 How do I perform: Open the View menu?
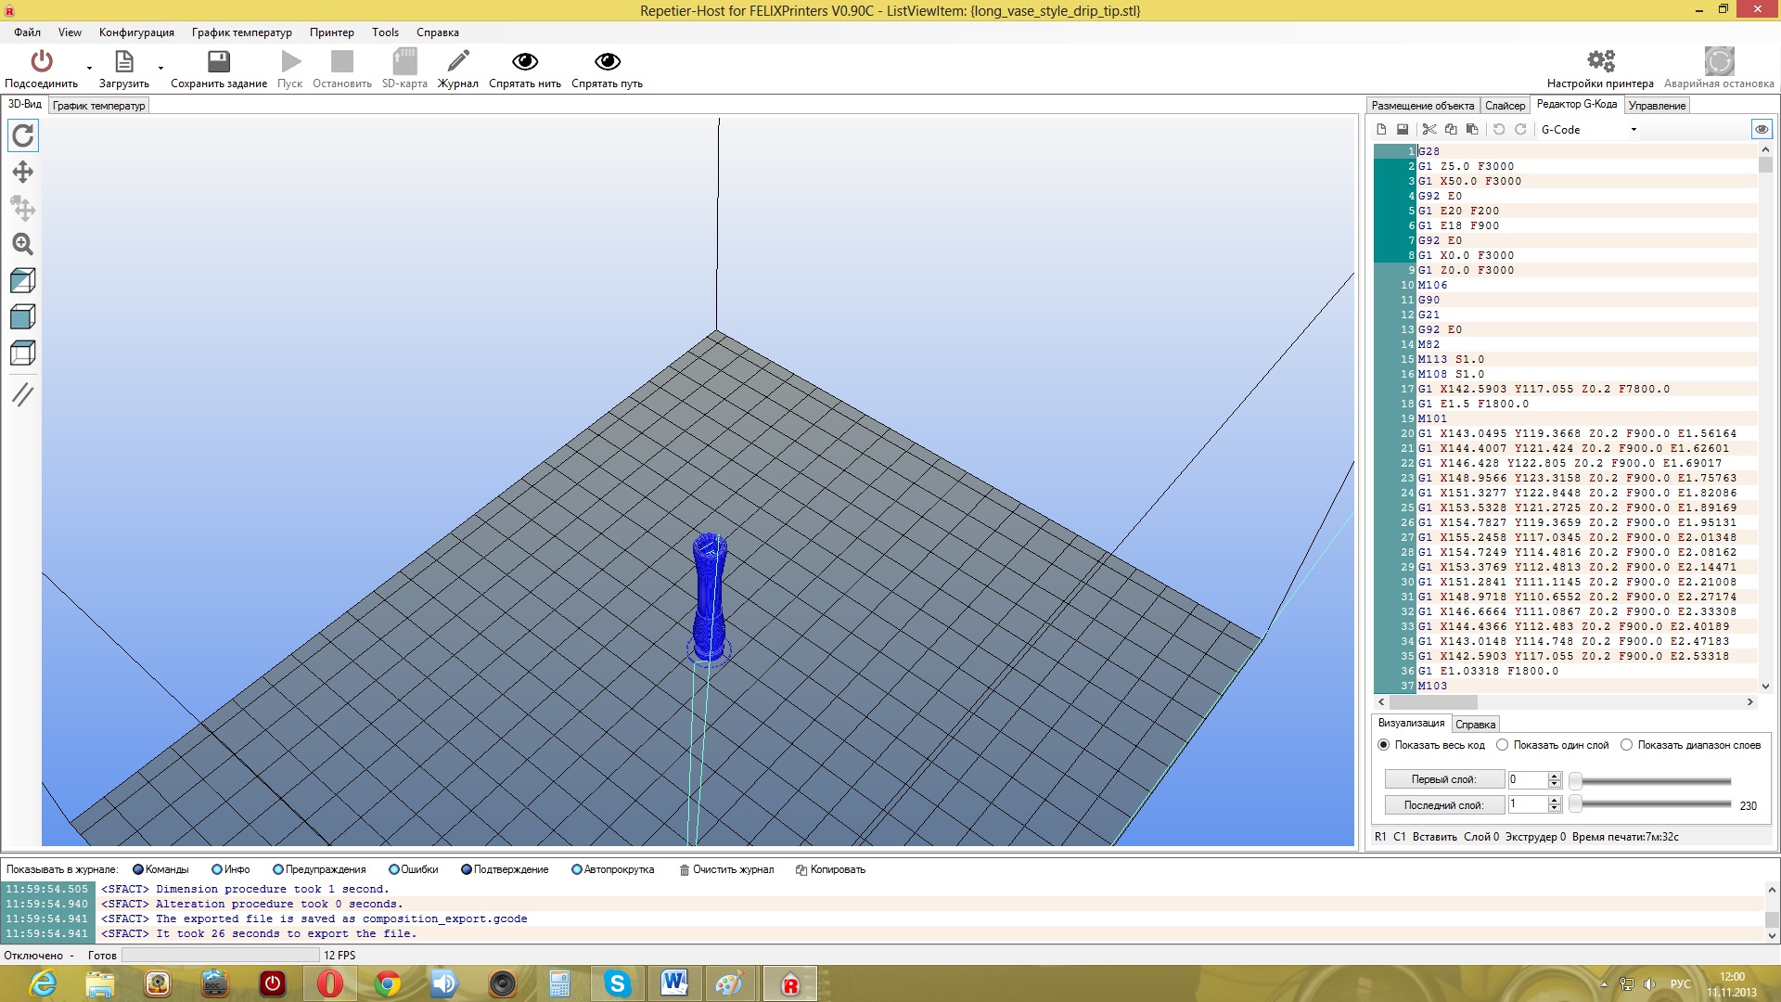[x=70, y=32]
